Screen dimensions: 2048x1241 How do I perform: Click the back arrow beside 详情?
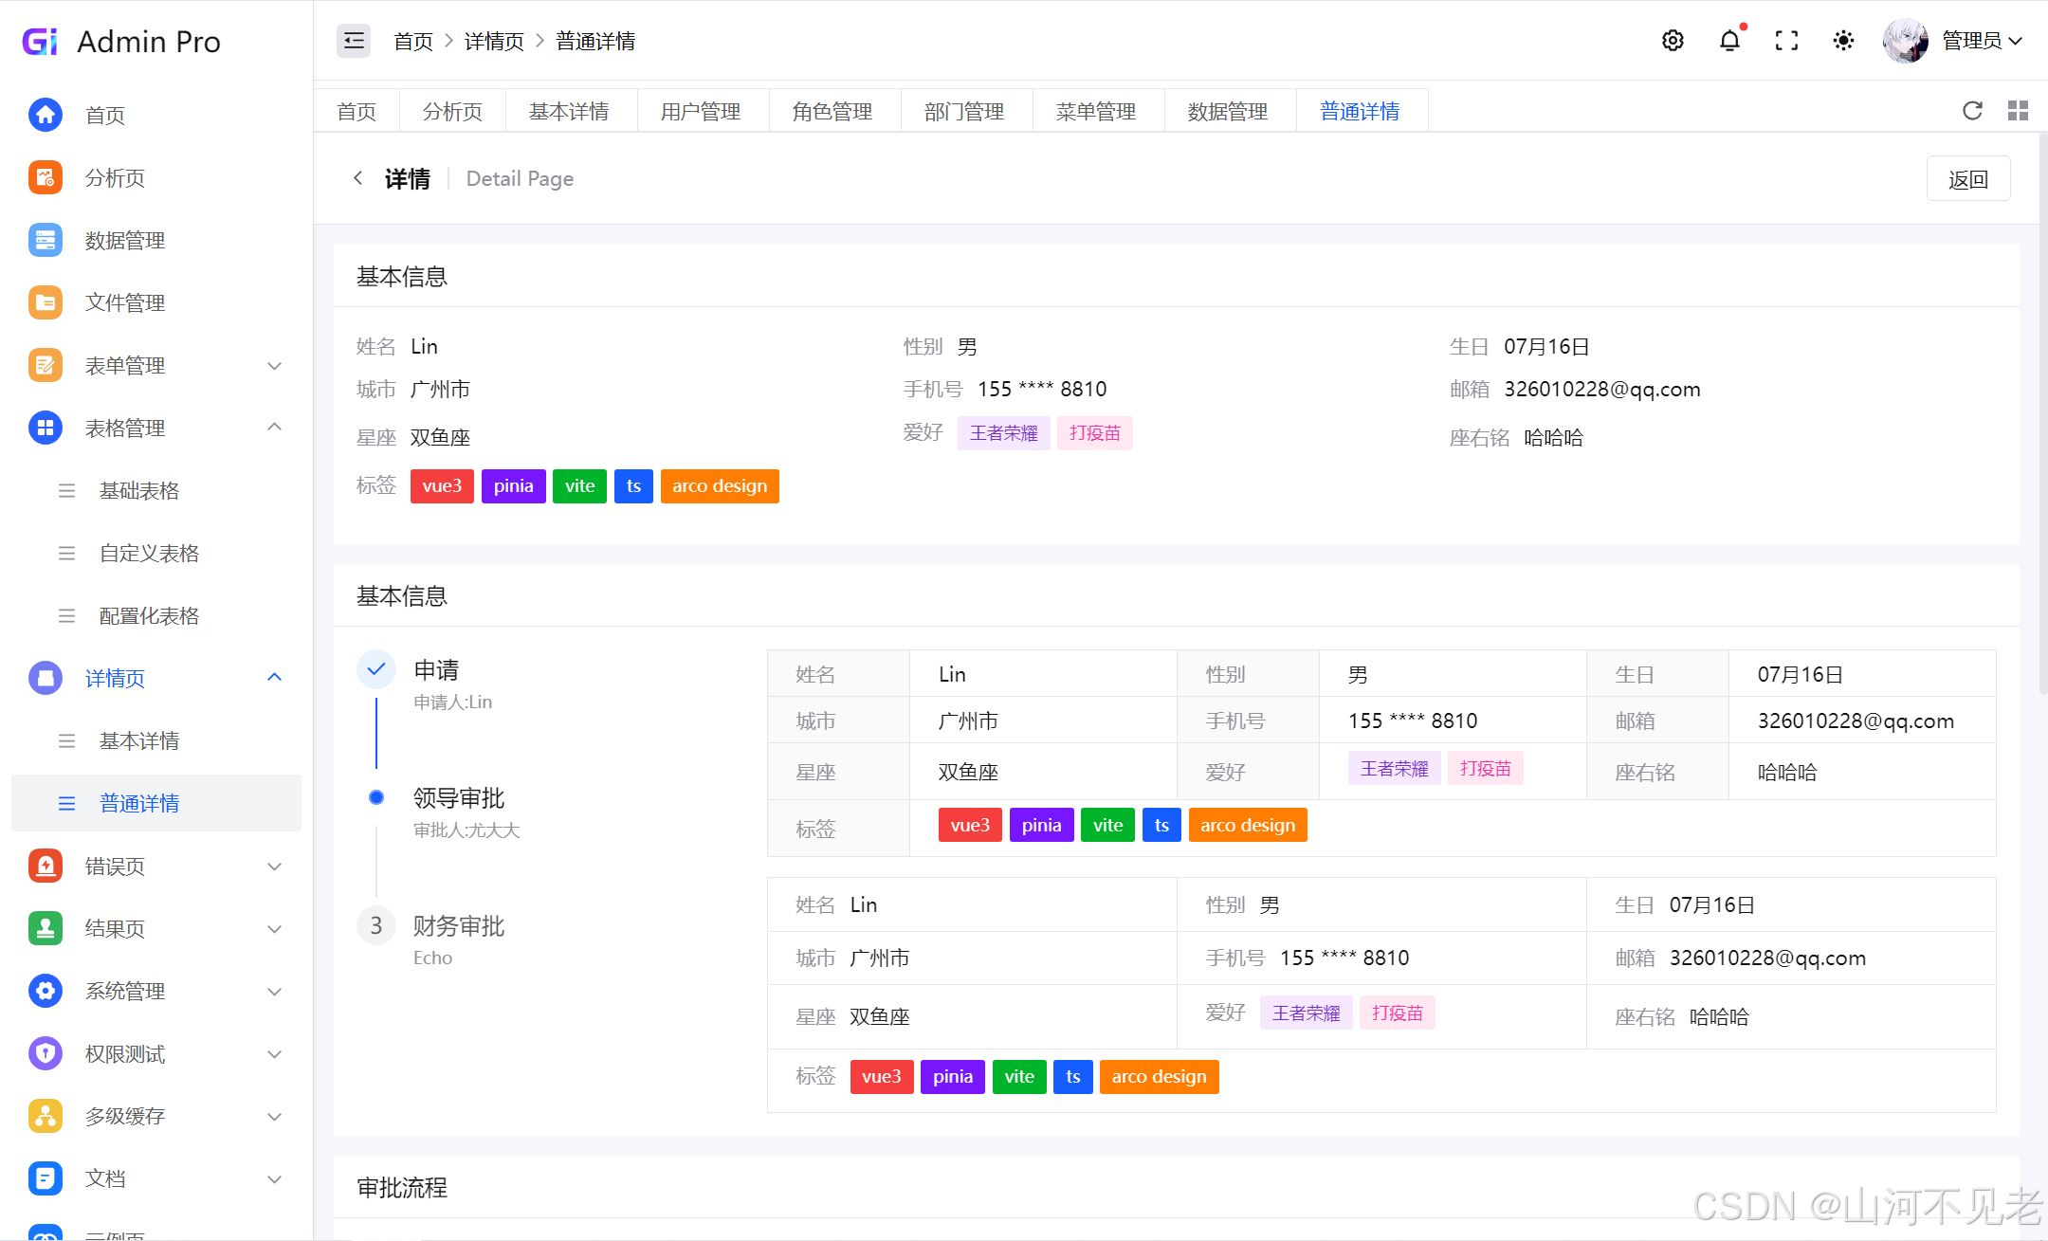pyautogui.click(x=358, y=178)
